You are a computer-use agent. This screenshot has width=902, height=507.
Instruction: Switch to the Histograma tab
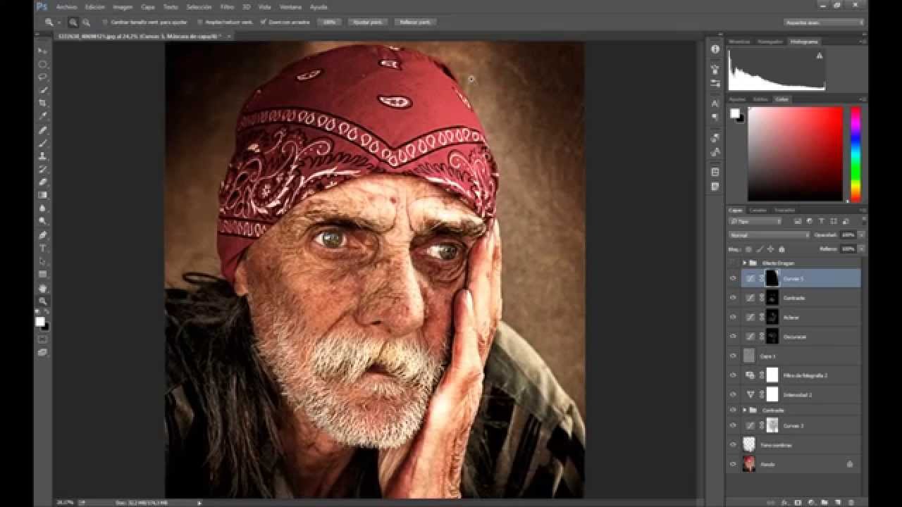(803, 42)
